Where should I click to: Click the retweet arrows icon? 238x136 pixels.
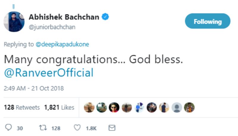(x=42, y=128)
